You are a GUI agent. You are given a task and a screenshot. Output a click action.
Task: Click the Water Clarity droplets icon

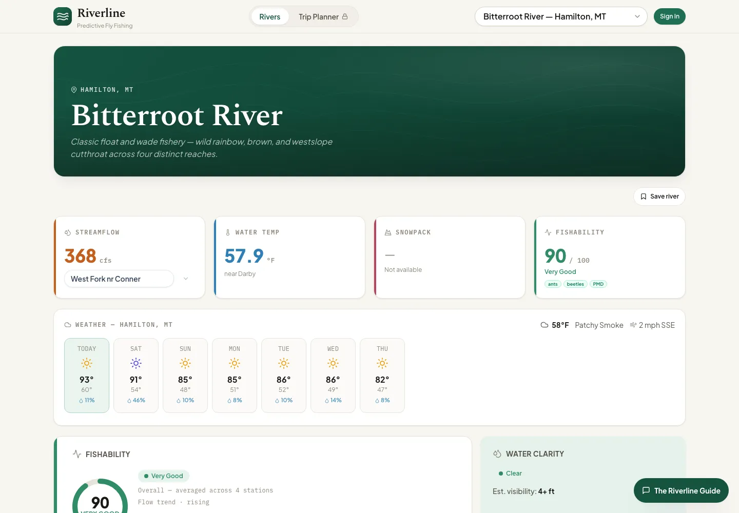(497, 454)
